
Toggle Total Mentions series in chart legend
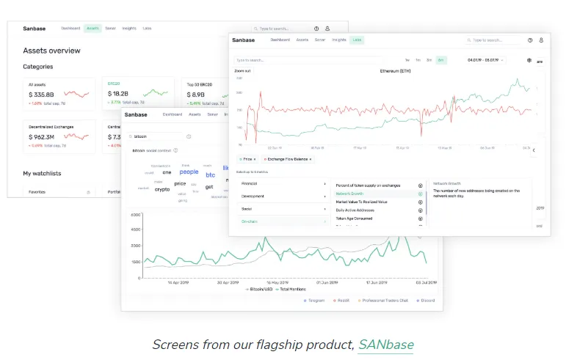(x=291, y=290)
